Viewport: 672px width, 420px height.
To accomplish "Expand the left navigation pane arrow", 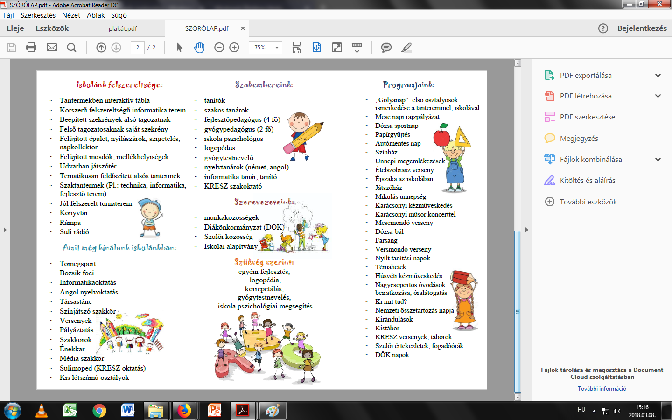I will (x=5, y=230).
